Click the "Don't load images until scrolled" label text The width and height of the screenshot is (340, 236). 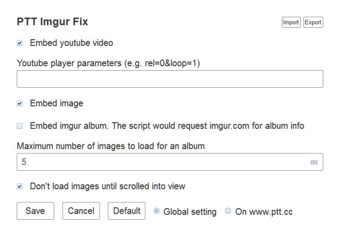click(x=107, y=186)
